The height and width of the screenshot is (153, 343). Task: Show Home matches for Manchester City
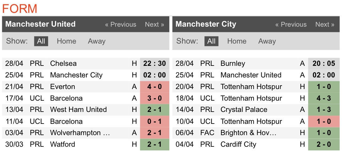pos(237,41)
